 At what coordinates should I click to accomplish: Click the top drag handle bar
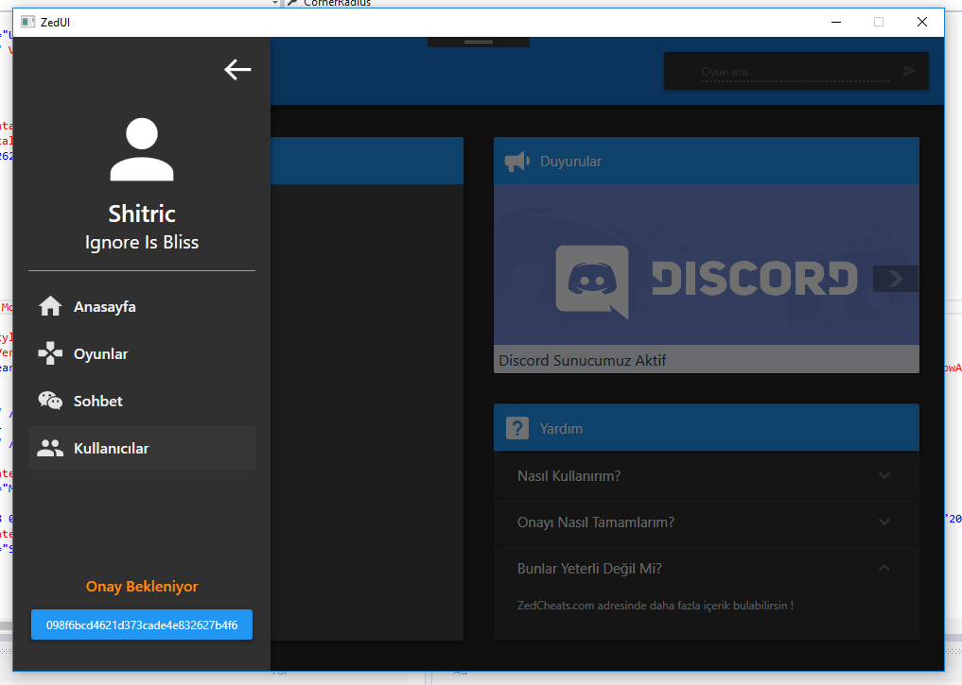[x=479, y=42]
